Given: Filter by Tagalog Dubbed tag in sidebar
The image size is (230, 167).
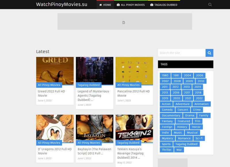Looking at the screenshot, I should pos(186,144).
